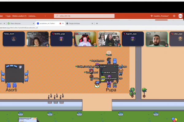The width and height of the screenshot is (184, 122).
Task: Click the yellow highlighted object on the Pupa table
Action: point(103,79)
